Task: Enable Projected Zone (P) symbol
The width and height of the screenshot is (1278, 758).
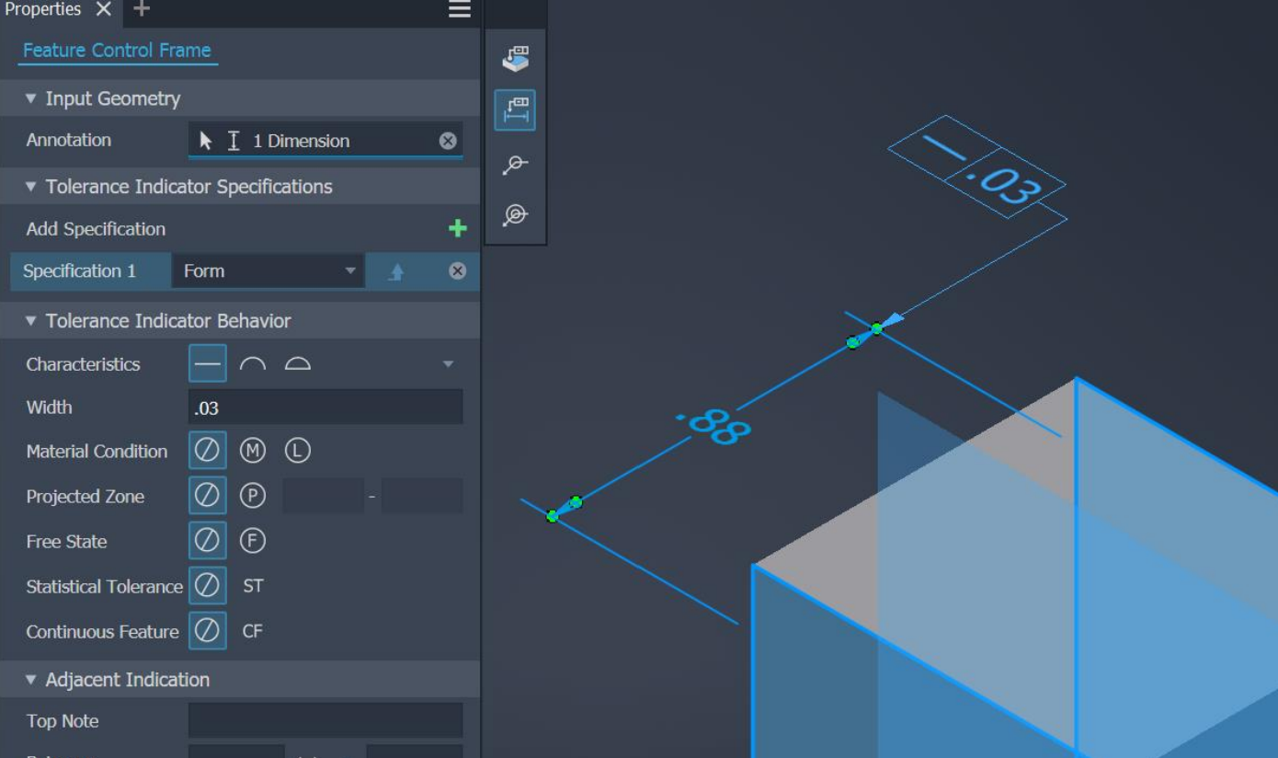Action: pyautogui.click(x=253, y=496)
